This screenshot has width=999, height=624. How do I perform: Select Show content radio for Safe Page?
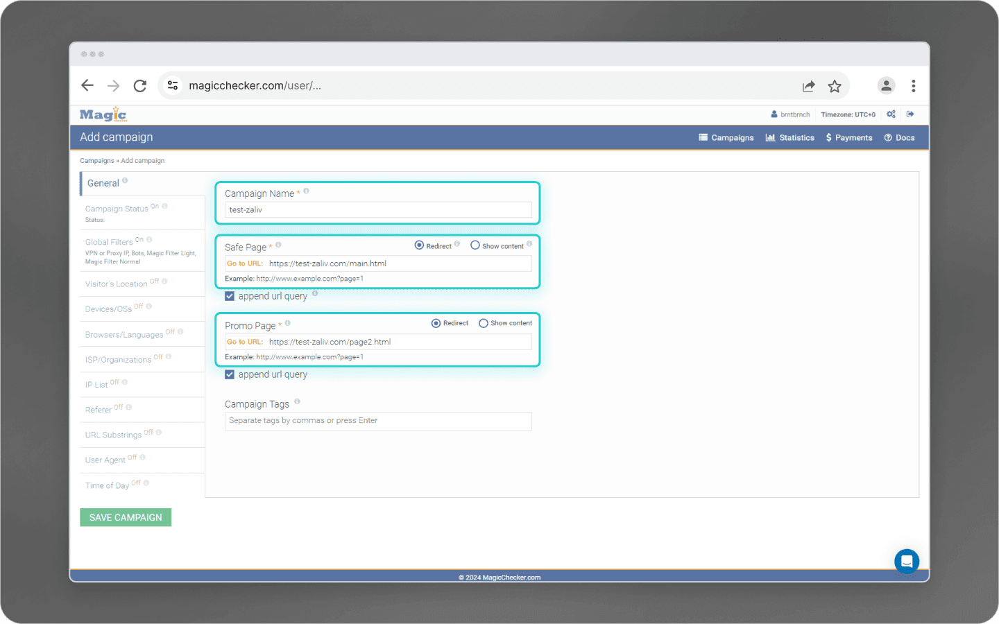click(475, 245)
